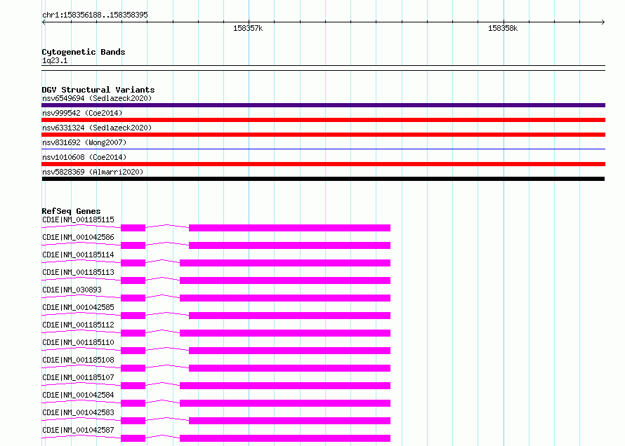Click the black nsv5828369 variant bar
This screenshot has height=446, width=625.
pyautogui.click(x=323, y=179)
